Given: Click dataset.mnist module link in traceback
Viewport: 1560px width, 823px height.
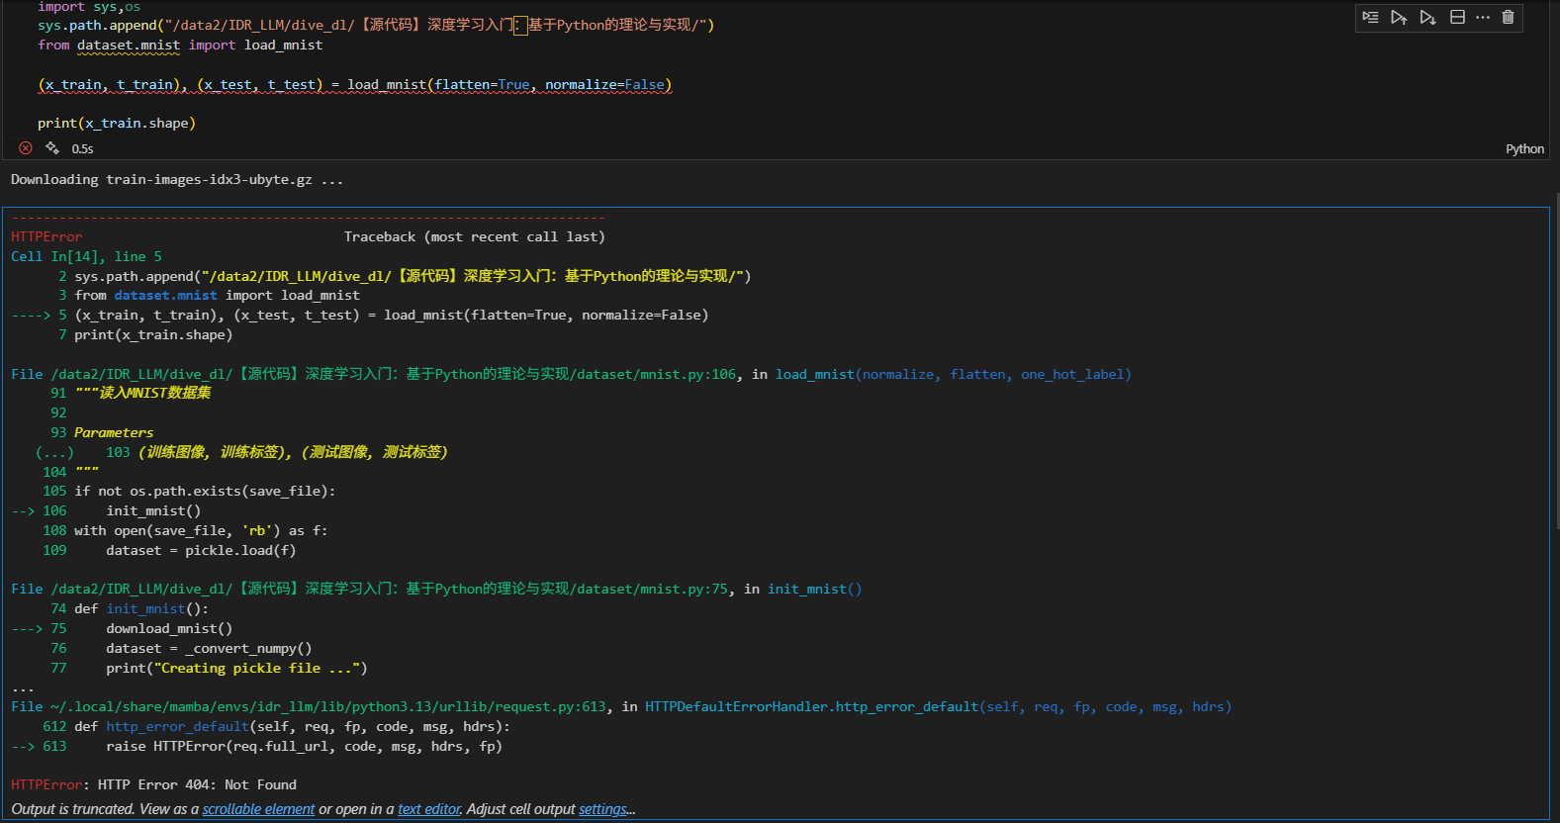Looking at the screenshot, I should 165,295.
